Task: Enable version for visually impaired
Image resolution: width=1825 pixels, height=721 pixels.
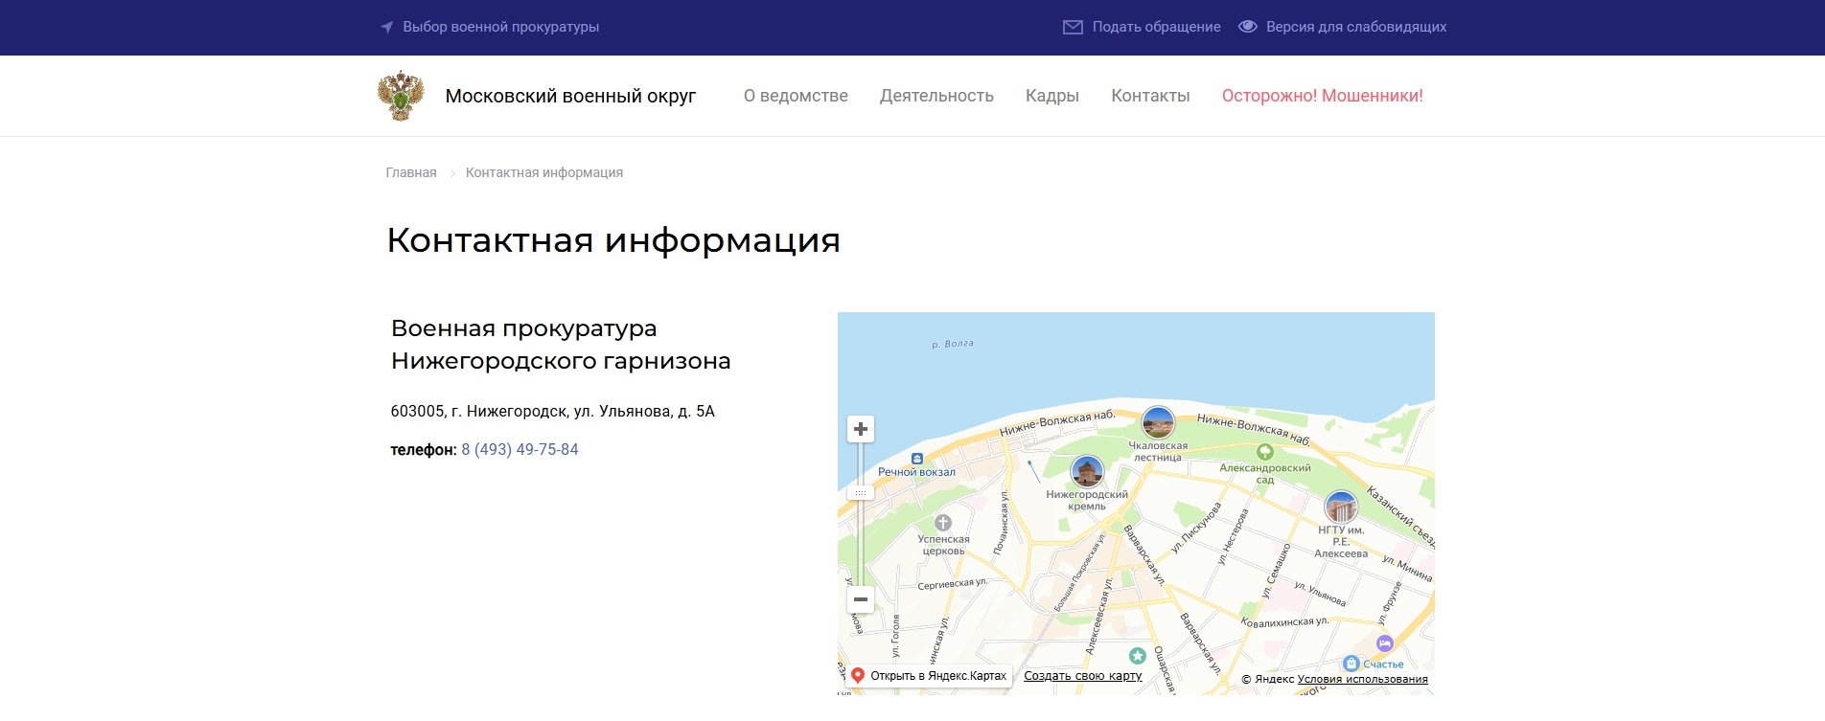Action: pos(1343,27)
